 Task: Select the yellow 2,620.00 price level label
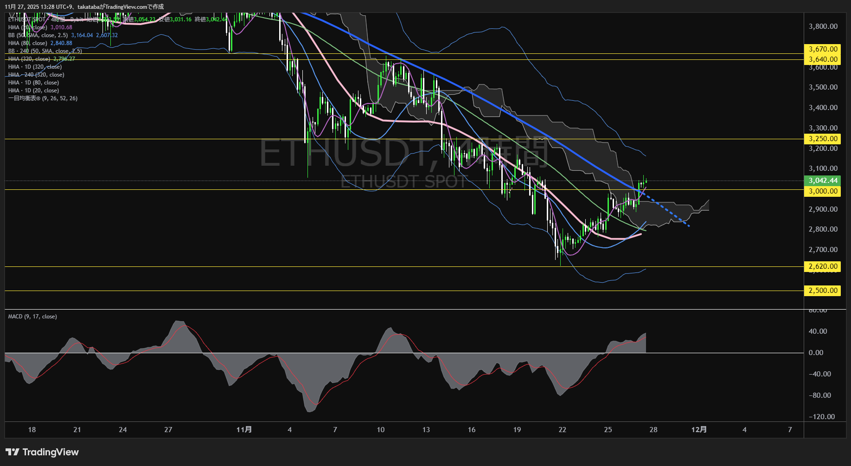822,266
